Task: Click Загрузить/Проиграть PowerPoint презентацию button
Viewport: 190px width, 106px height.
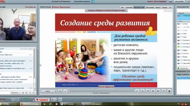Action: (x=106, y=11)
